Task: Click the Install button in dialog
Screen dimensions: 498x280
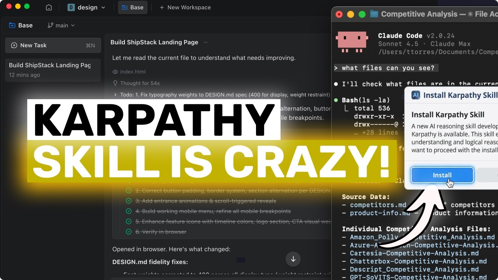Action: click(x=442, y=175)
